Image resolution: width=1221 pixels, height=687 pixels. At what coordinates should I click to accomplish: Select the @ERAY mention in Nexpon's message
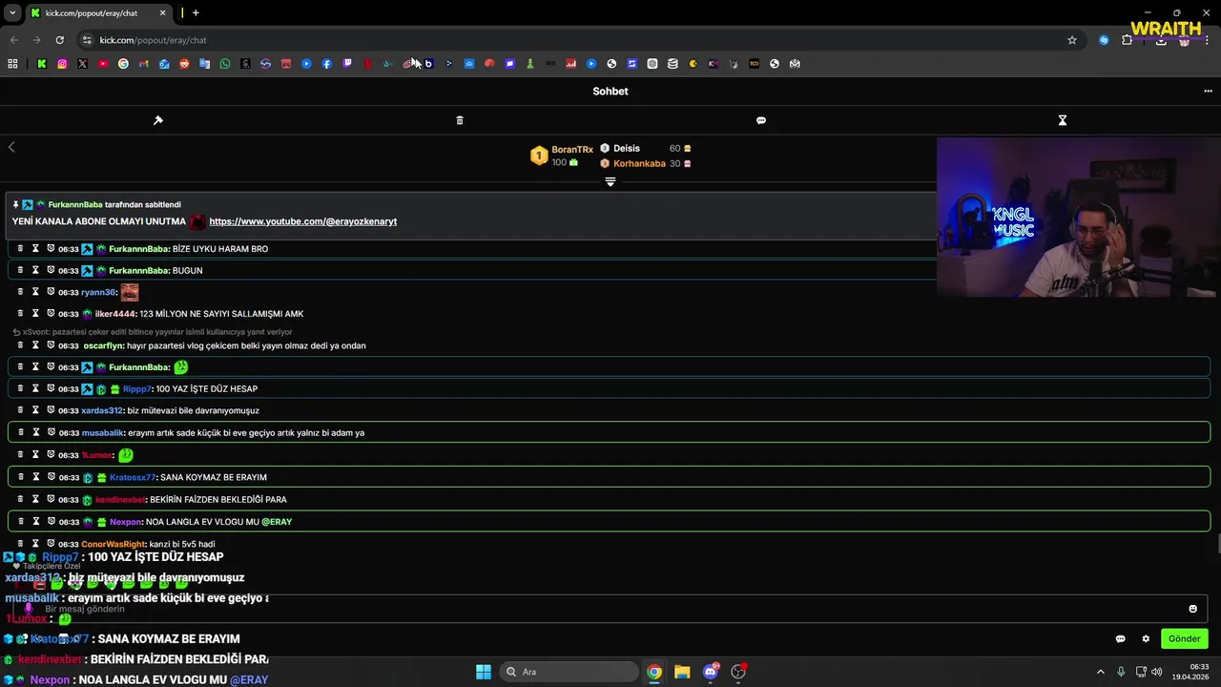click(x=277, y=522)
